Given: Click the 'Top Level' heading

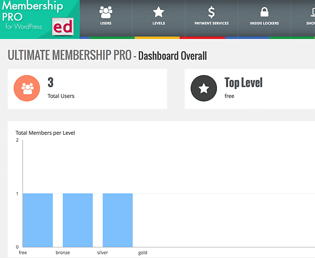Looking at the screenshot, I should (243, 83).
